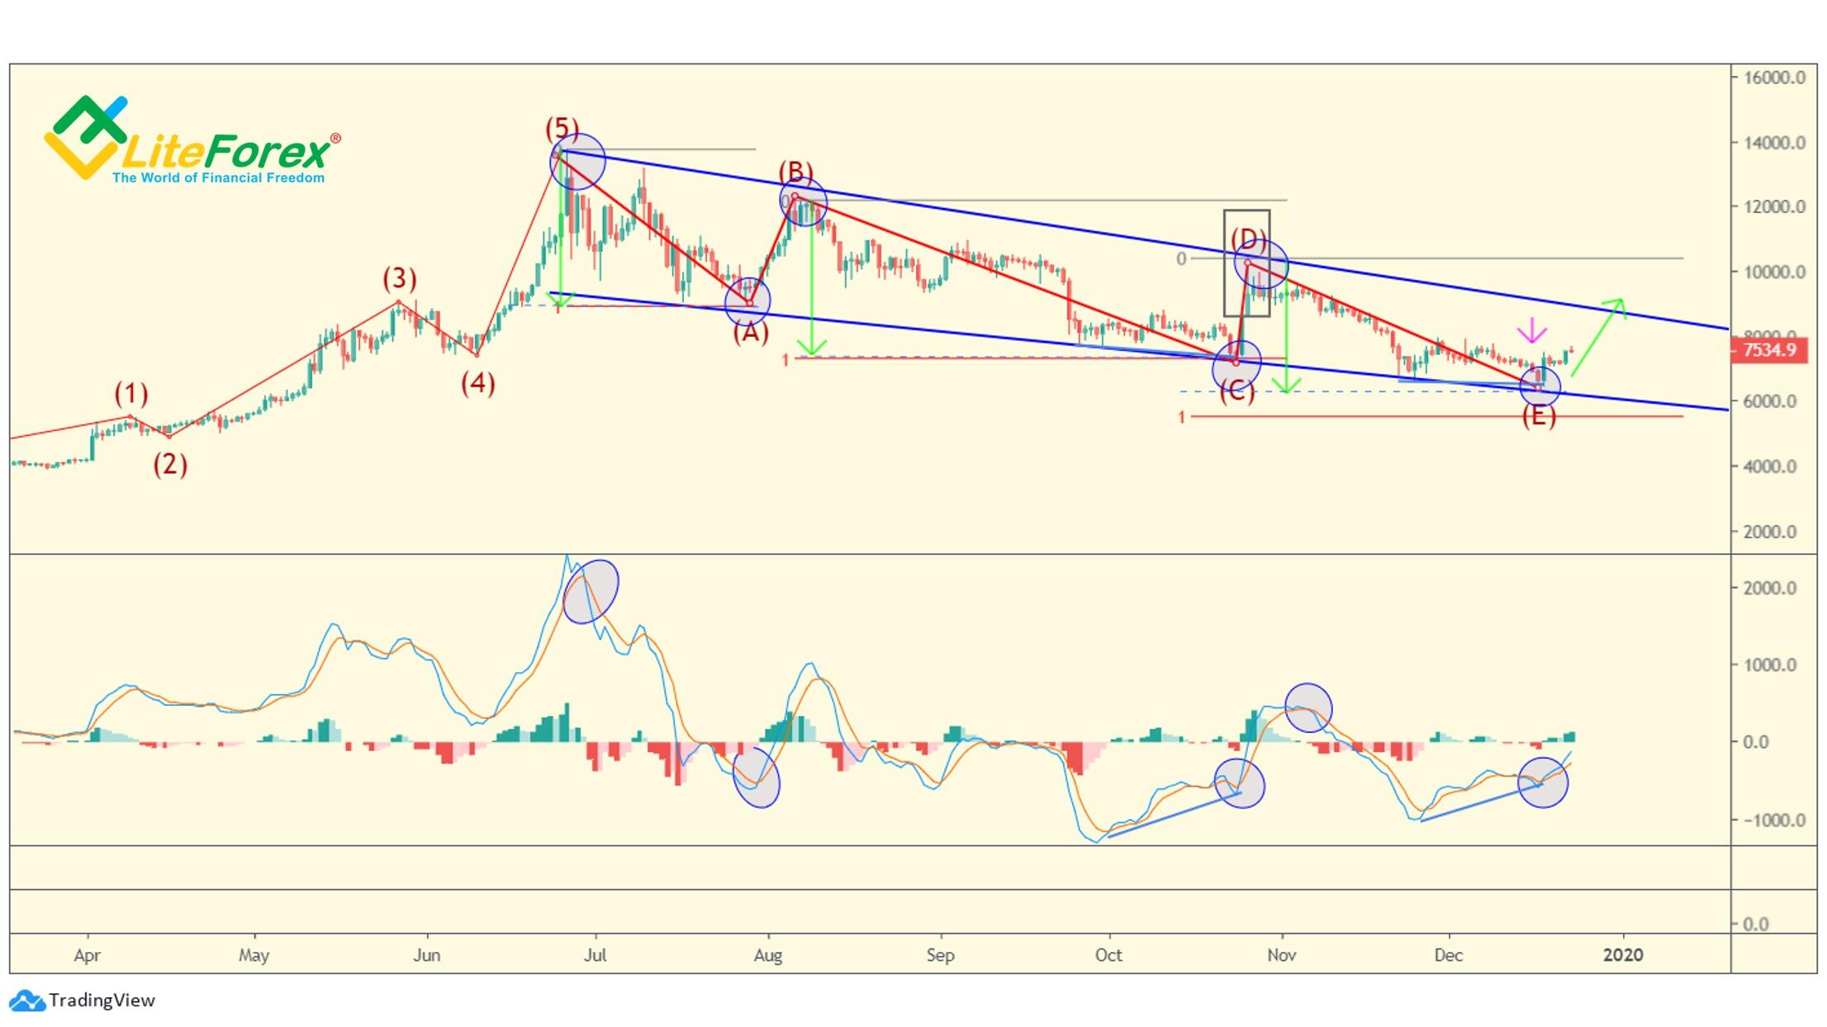Click the Jul label on time axis
Viewport: 1827px width, 1027px height.
click(595, 955)
